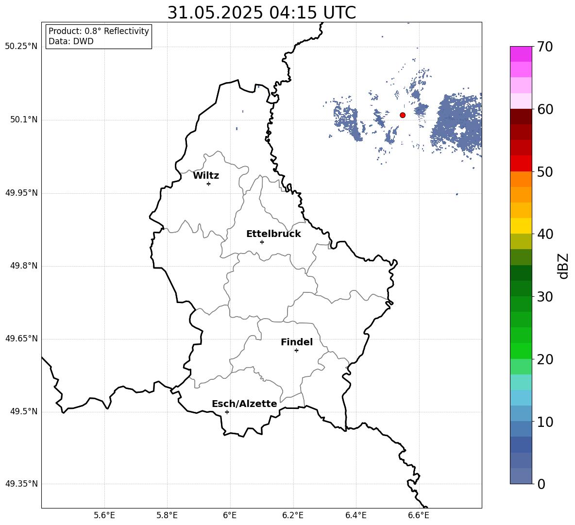Click the 6.6°E longitude label
Viewport: 575px width, 525px height.
[x=419, y=515]
